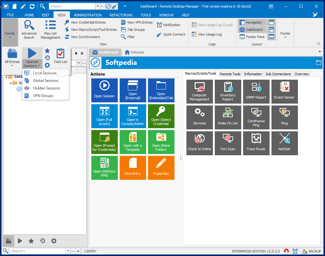Open the Todo List panel
This screenshot has height=256, width=325.
coord(60,56)
